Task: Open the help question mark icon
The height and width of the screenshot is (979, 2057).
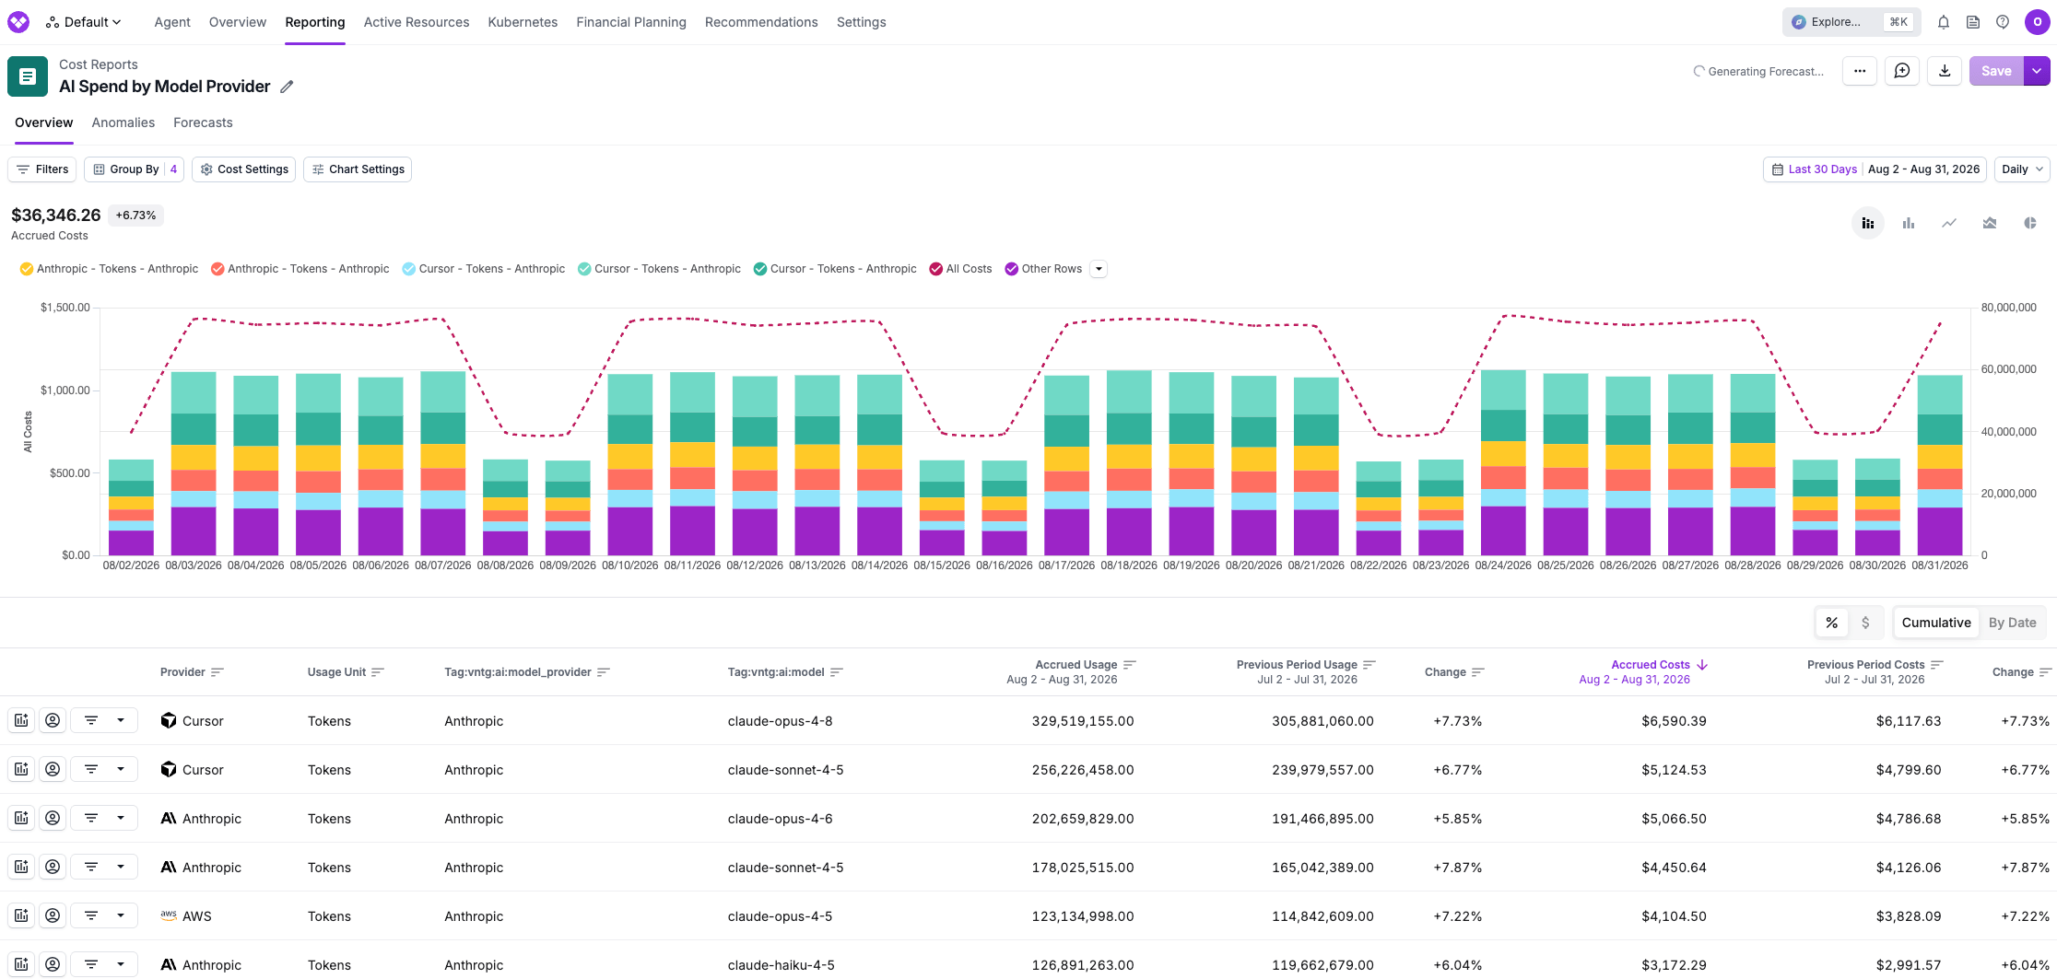Action: coord(2003,22)
